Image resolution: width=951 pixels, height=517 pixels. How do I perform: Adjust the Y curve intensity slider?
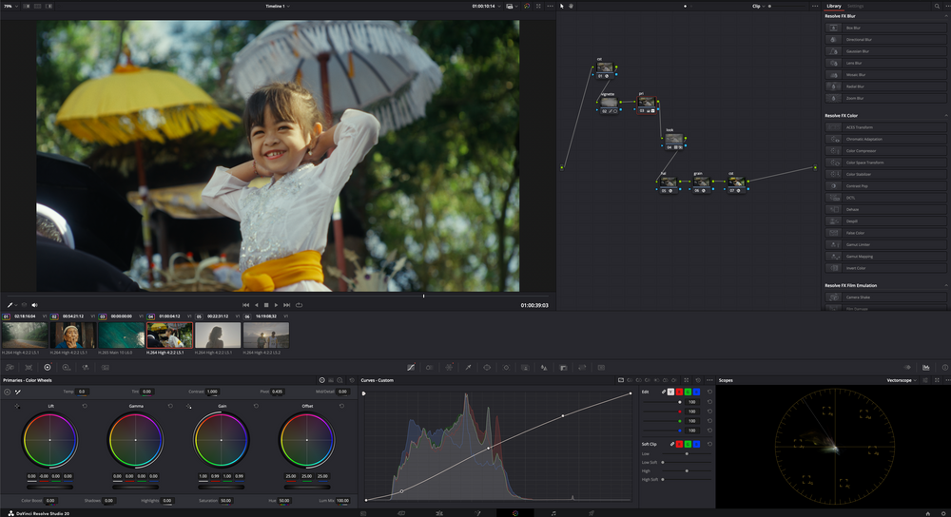point(662,402)
